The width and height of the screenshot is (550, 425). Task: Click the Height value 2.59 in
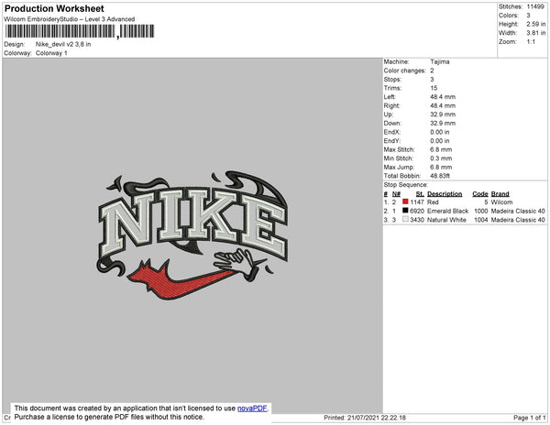coord(535,24)
